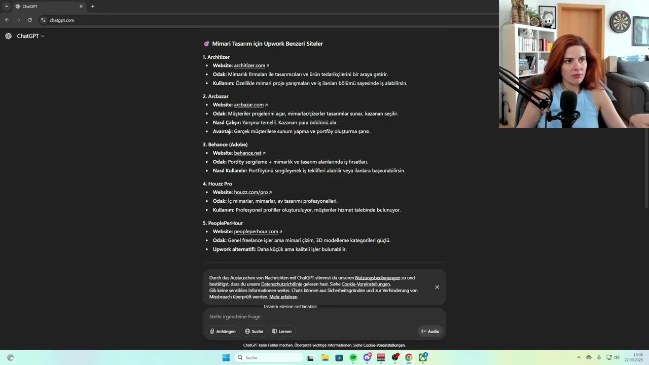The height and width of the screenshot is (365, 649).
Task: Click the Anhängen attach button
Action: 223,332
